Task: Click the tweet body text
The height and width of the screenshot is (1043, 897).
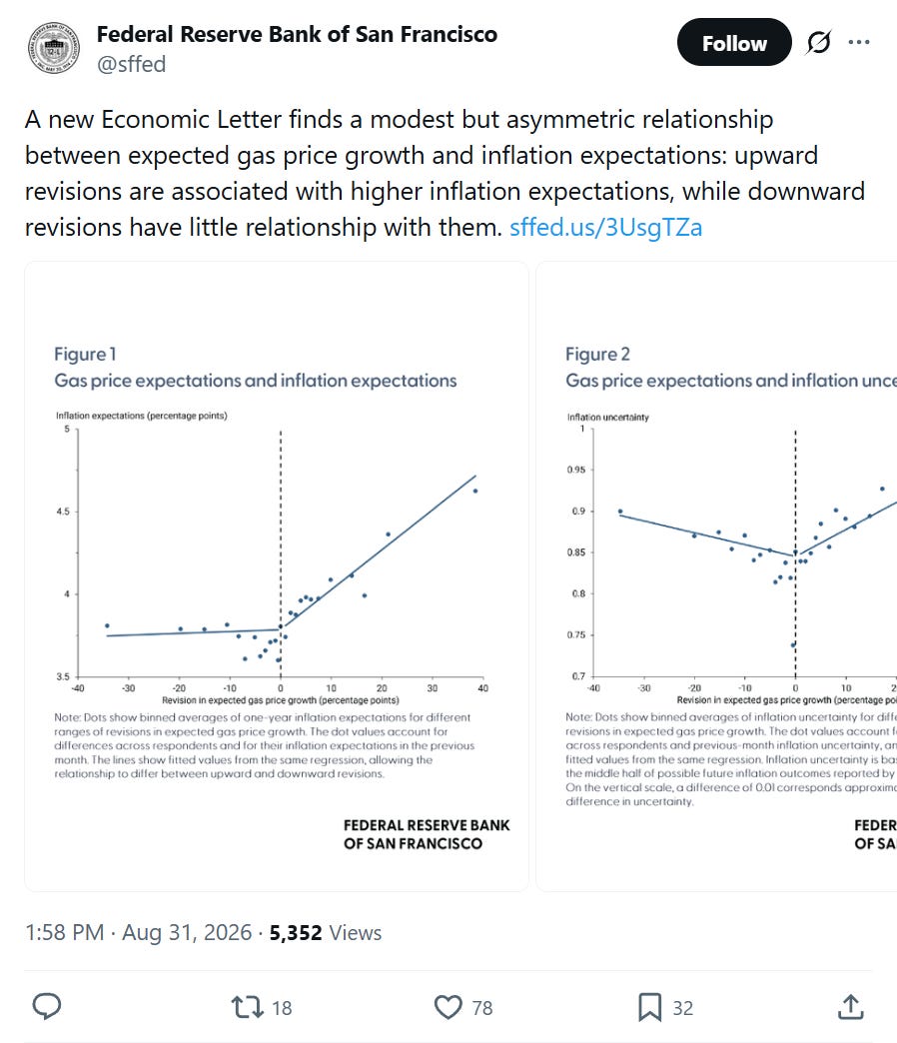Action: tap(445, 173)
